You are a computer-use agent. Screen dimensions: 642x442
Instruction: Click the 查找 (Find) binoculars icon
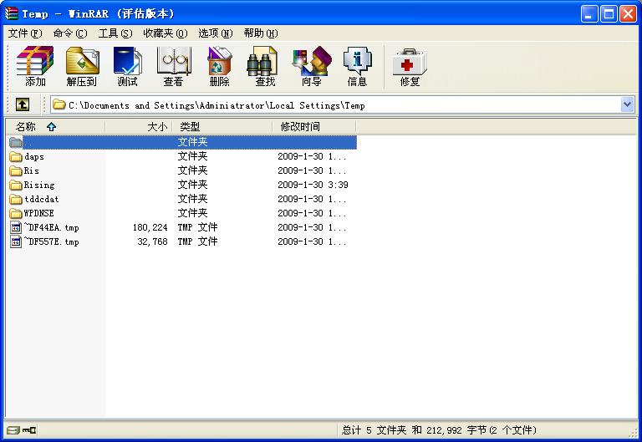pos(262,61)
